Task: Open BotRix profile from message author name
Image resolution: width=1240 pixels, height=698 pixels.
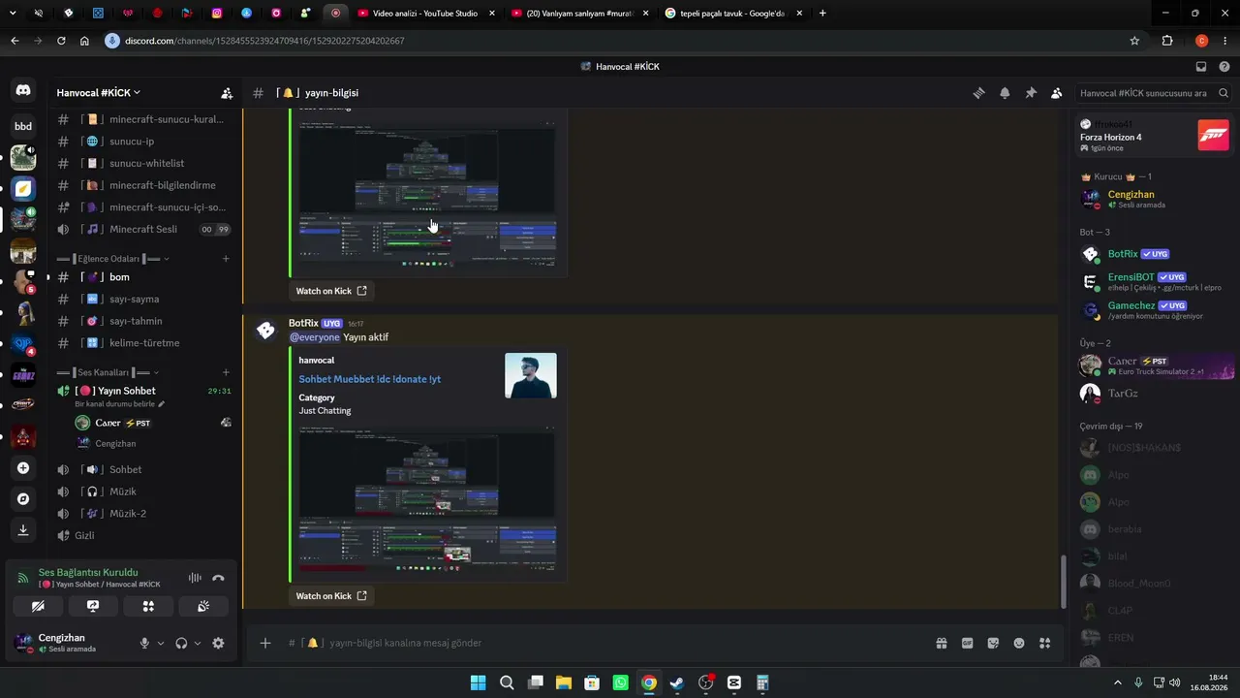Action: pos(303,323)
